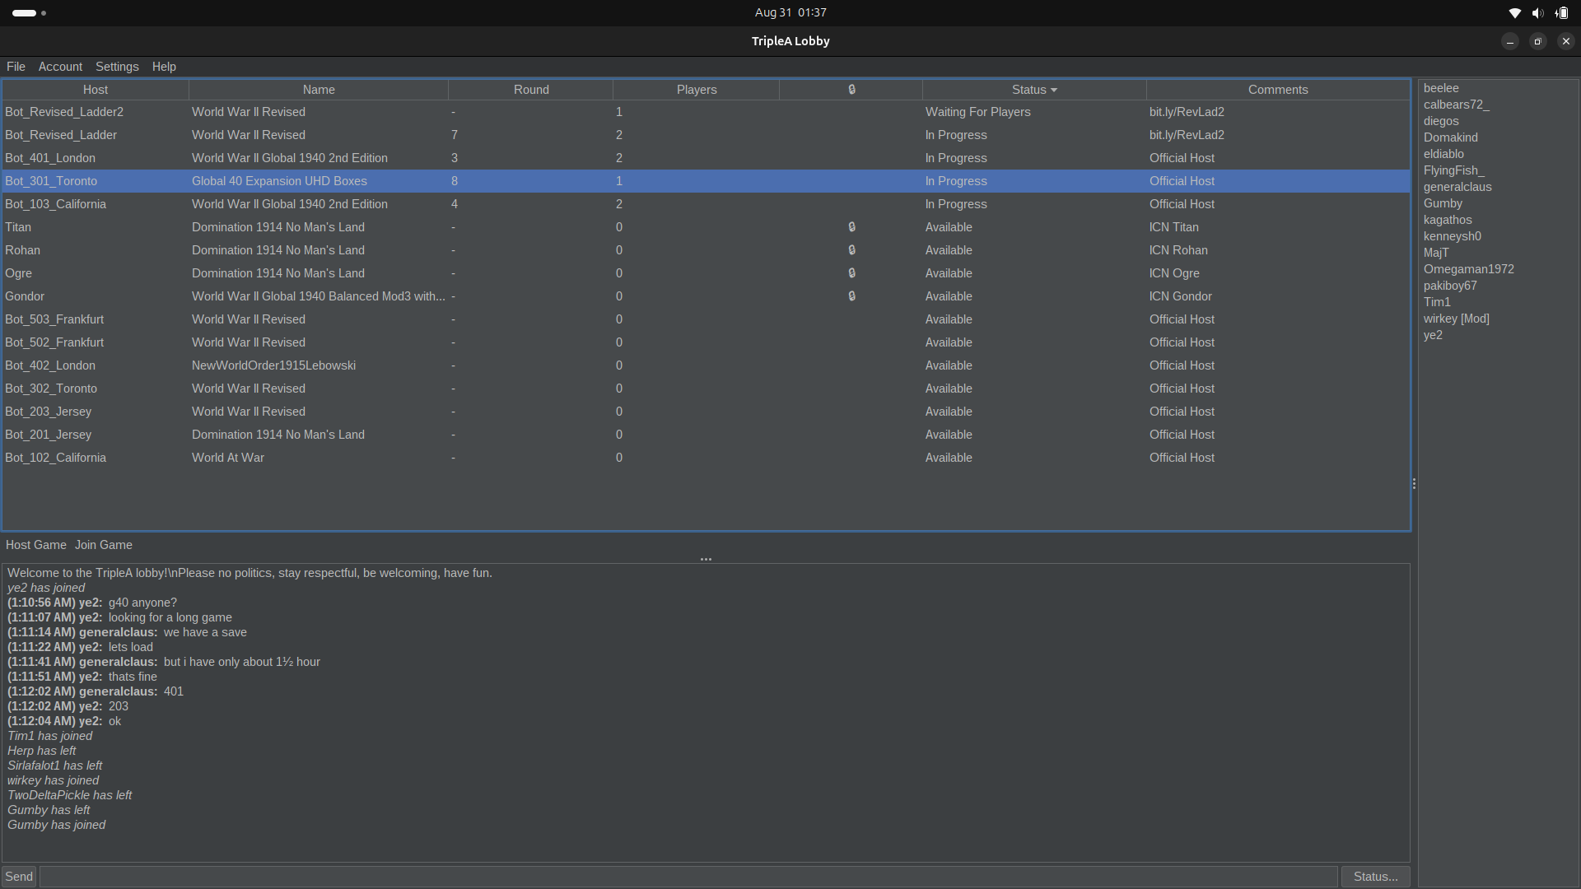The height and width of the screenshot is (889, 1581).
Task: Click the Activities pill in top bar
Action: coord(30,13)
